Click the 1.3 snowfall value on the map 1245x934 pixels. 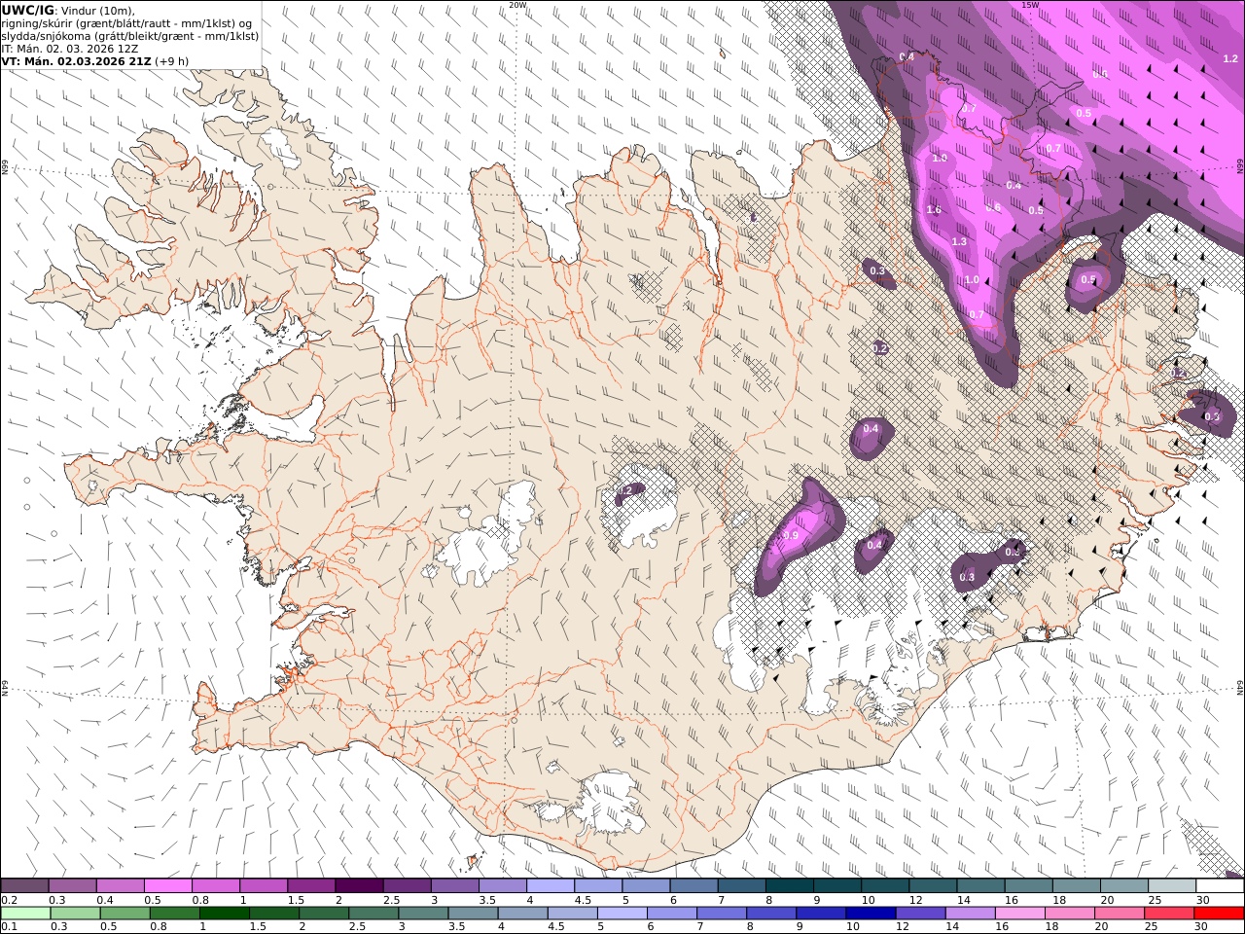(x=959, y=241)
